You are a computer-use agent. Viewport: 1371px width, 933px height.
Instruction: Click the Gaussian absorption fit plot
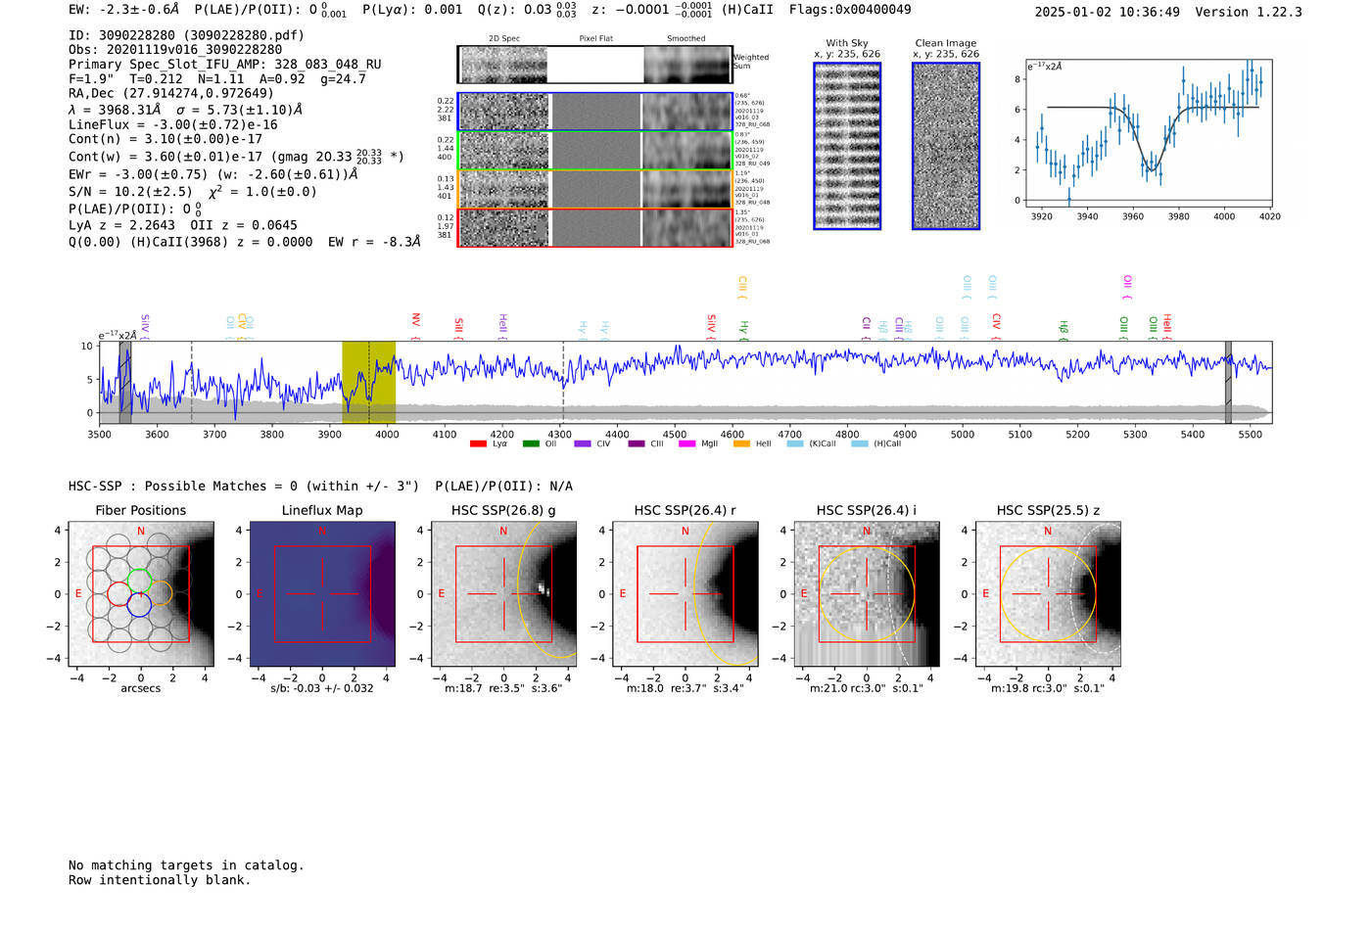tap(1148, 133)
